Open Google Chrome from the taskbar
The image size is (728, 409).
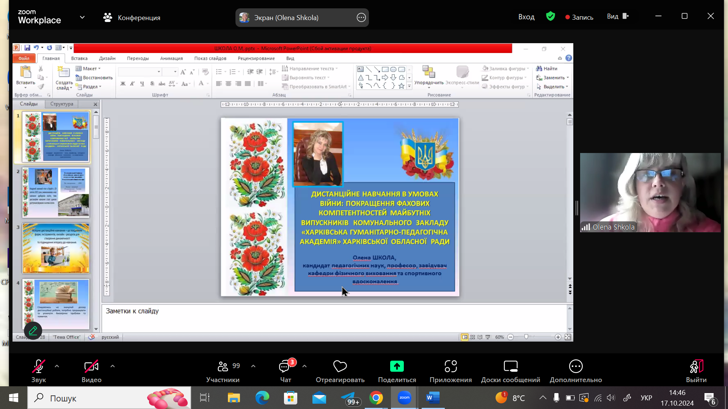tap(376, 398)
